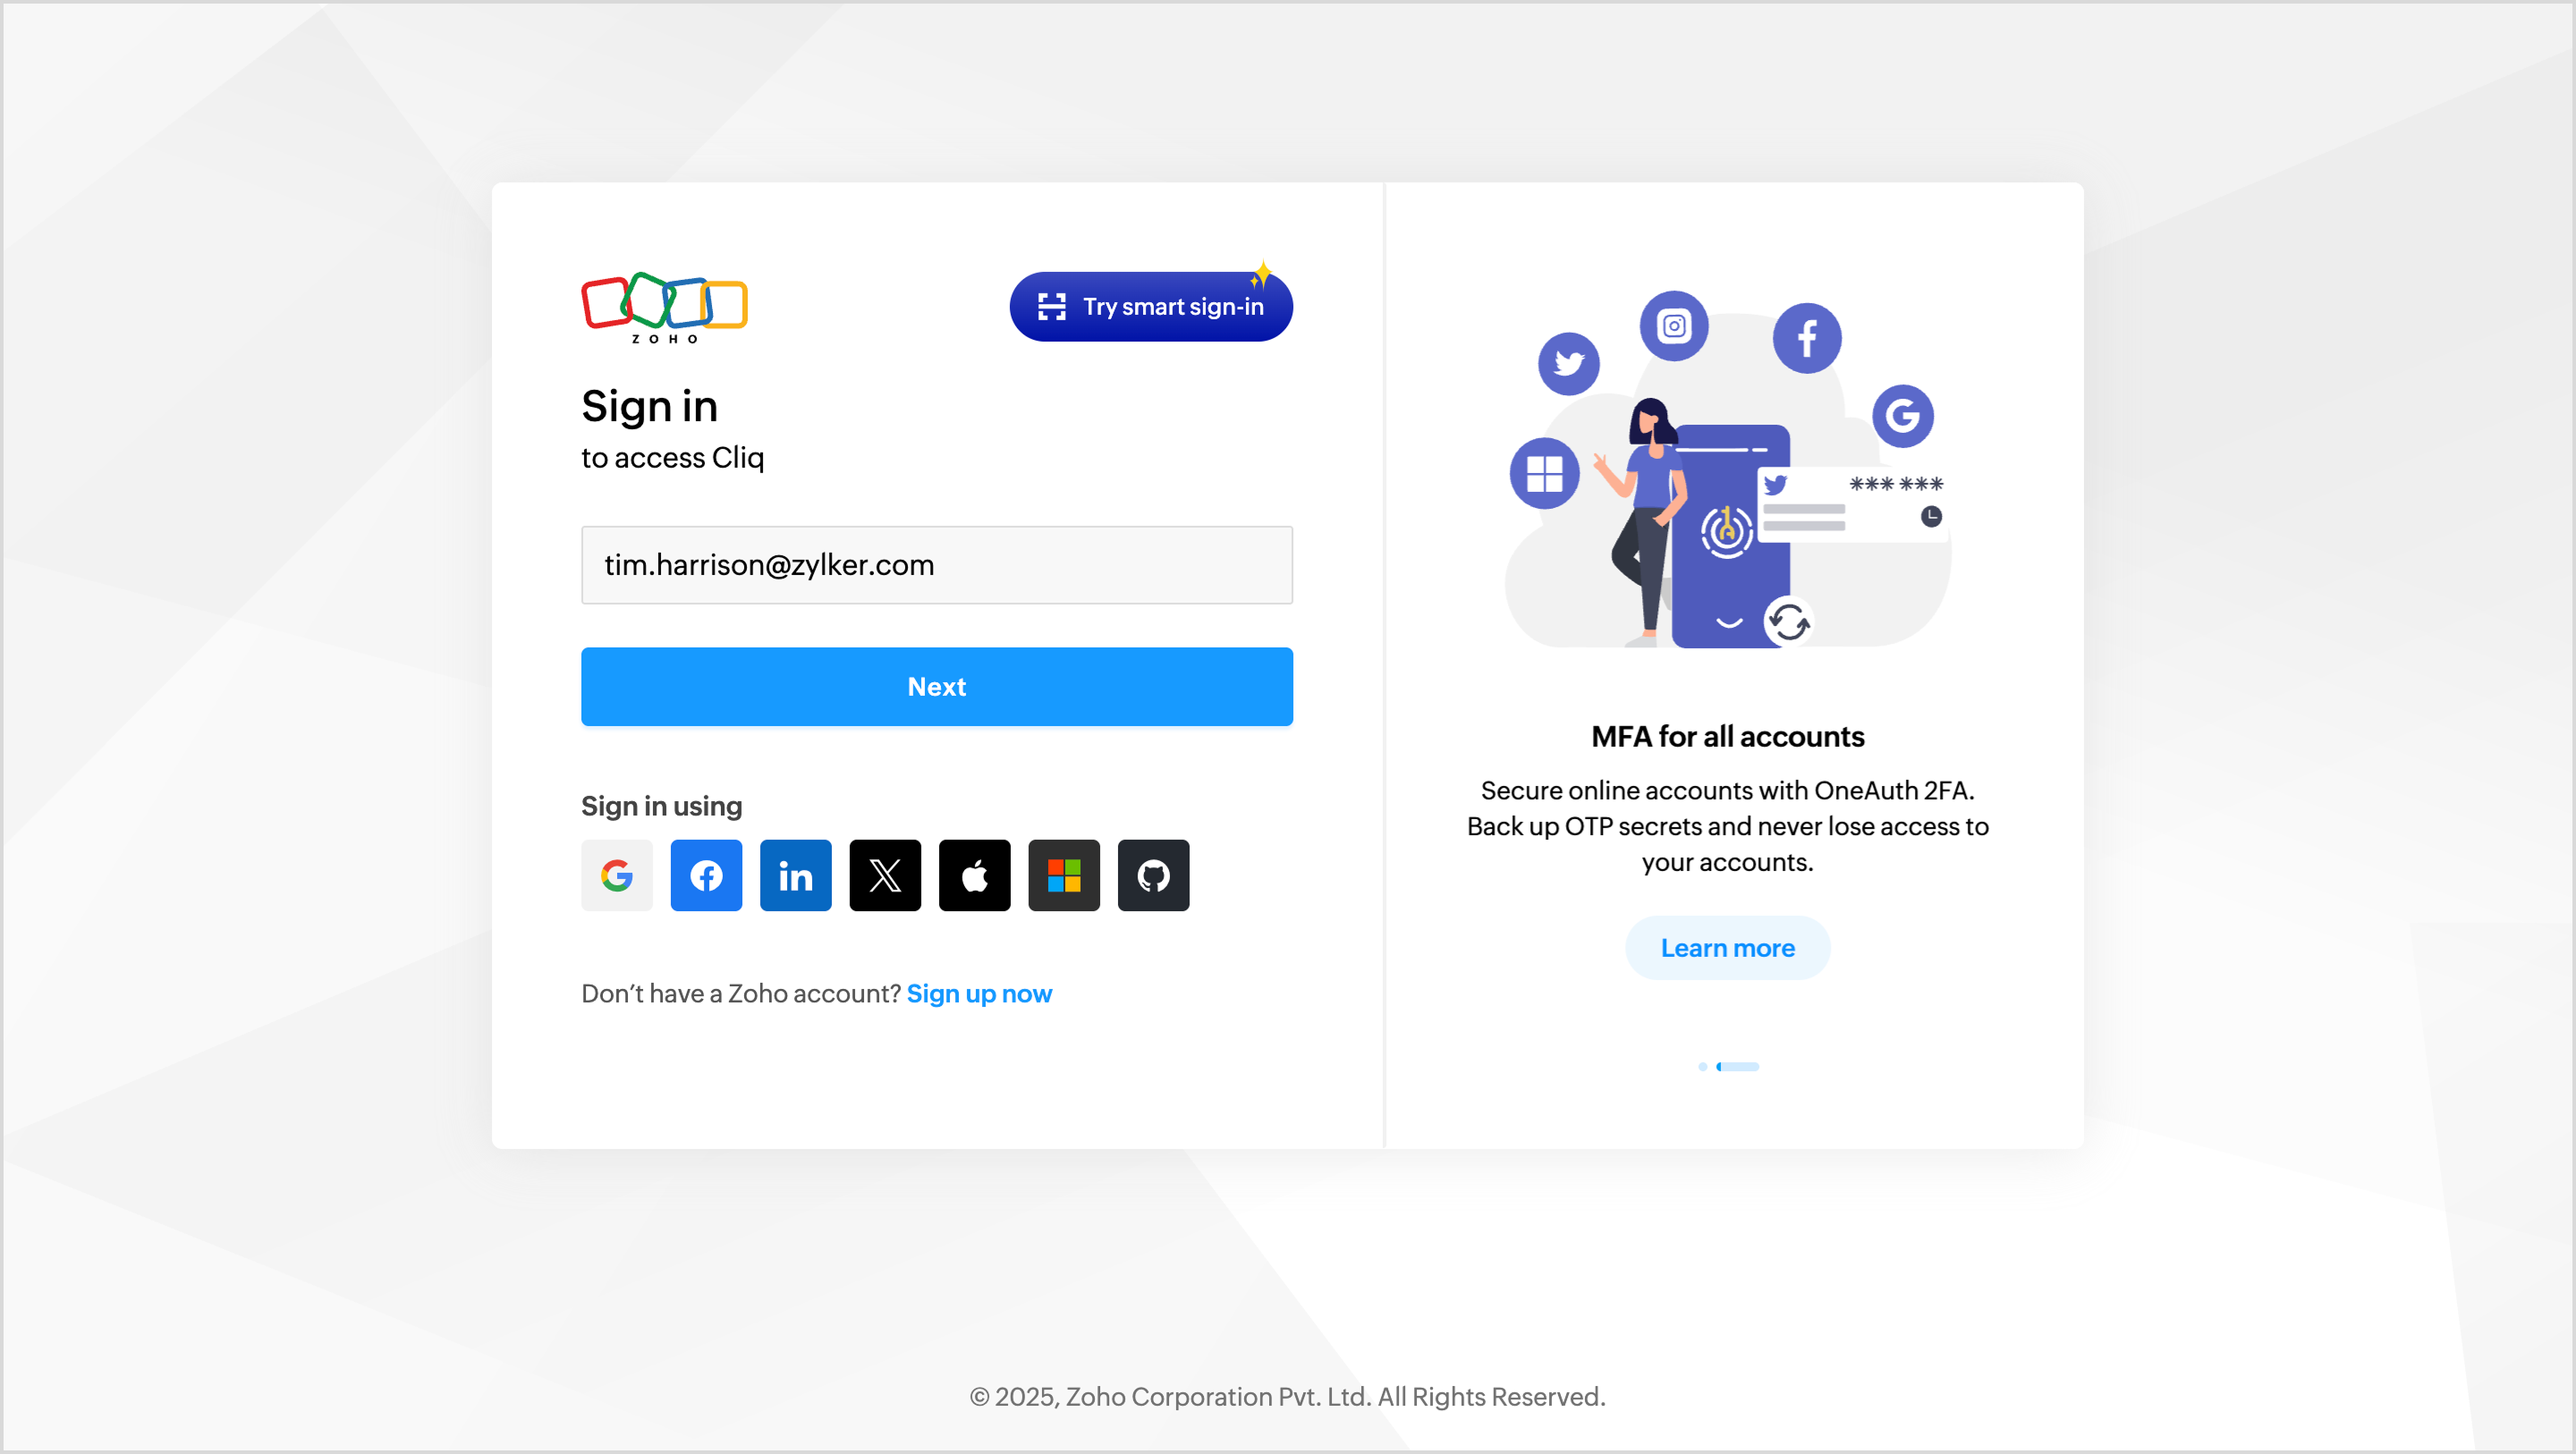Open the Sign up now link
Image resolution: width=2576 pixels, height=1454 pixels.
(979, 993)
